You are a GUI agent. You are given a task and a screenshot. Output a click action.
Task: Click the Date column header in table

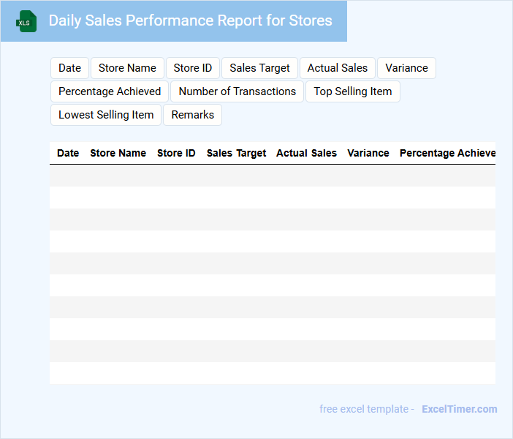tap(68, 153)
